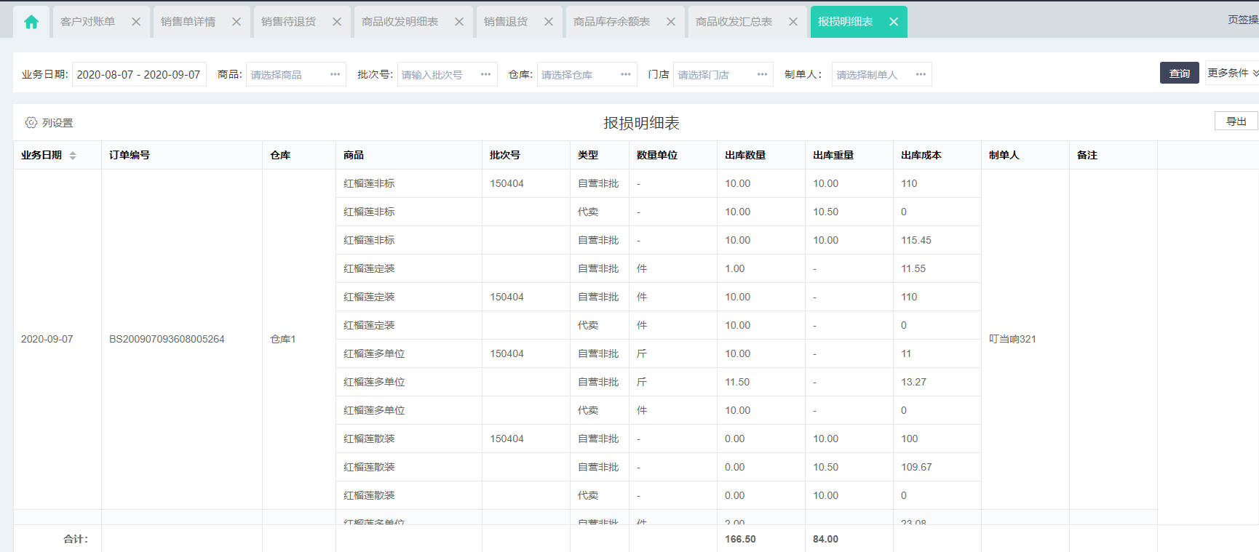This screenshot has height=552, width=1259.
Task: Click the quantity value 1.00
Action: click(735, 269)
